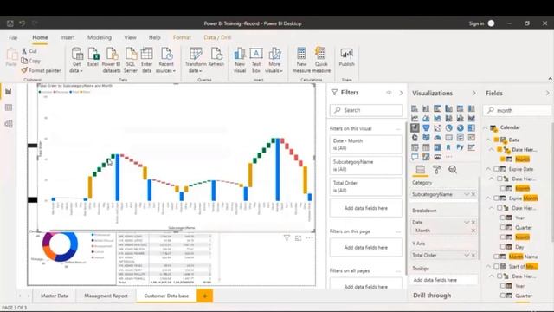Image resolution: width=554 pixels, height=312 pixels.
Task: Switch to Report view in sidebar
Action: pos(9,92)
